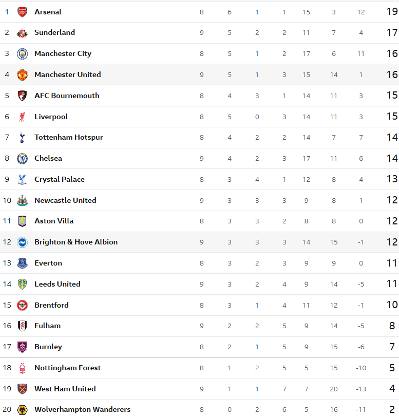Open the Brighton & Hove Albion link
The width and height of the screenshot is (399, 417).
tap(76, 242)
